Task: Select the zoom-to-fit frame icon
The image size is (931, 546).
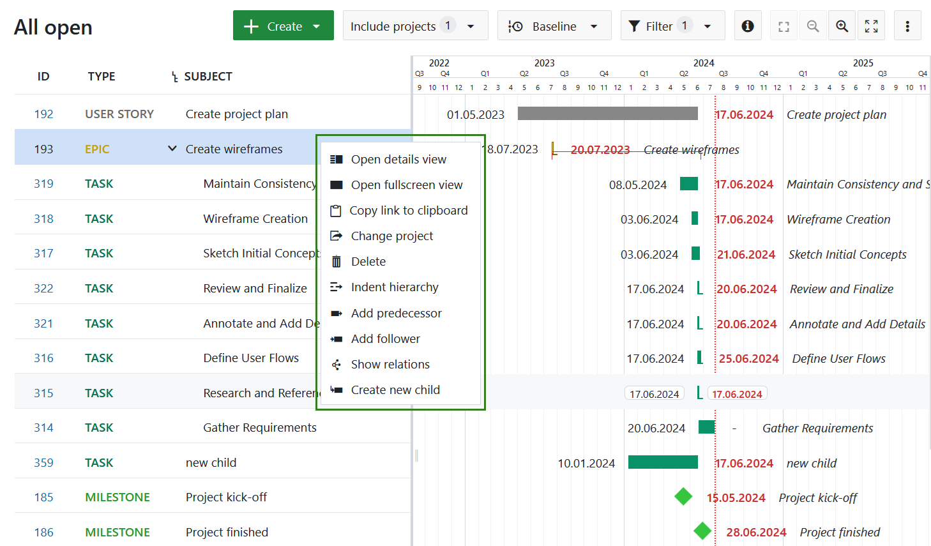Action: [x=783, y=26]
